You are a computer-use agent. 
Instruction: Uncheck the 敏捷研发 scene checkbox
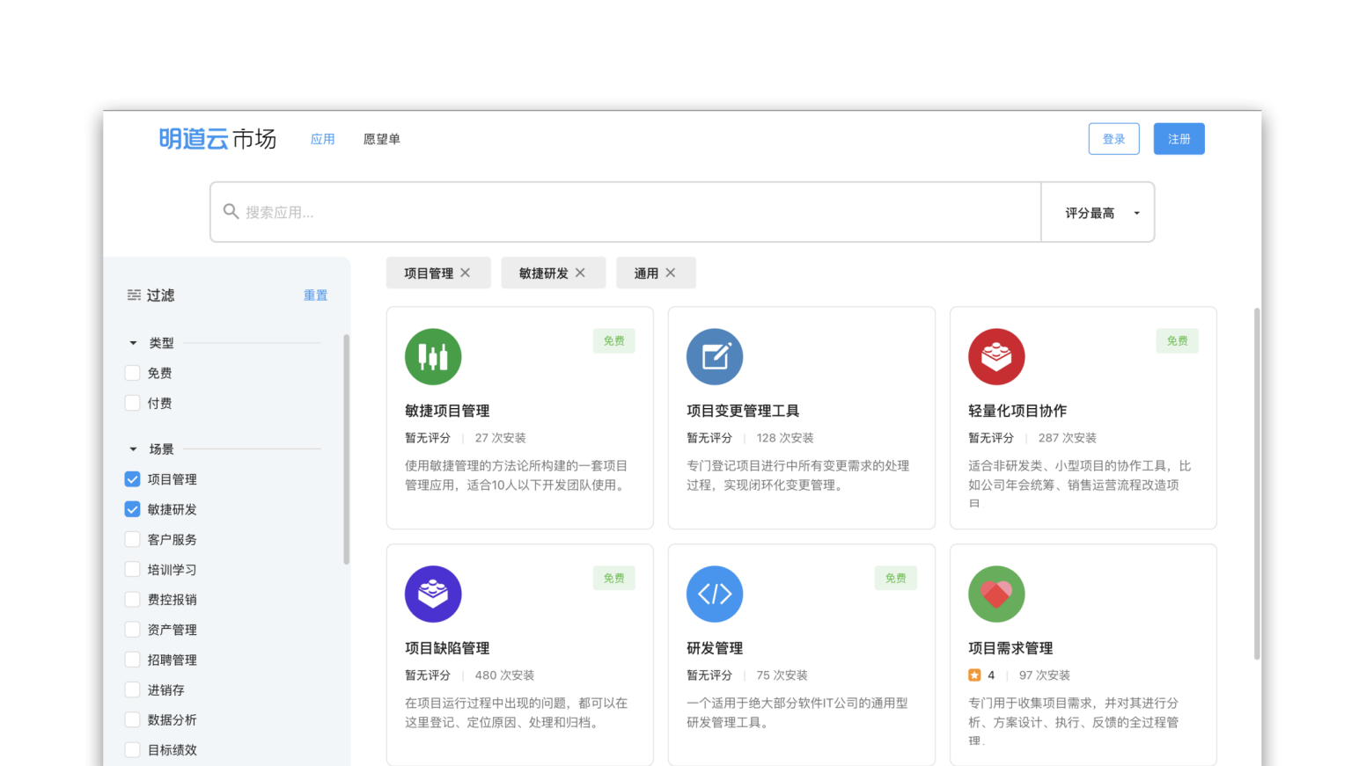pyautogui.click(x=132, y=509)
